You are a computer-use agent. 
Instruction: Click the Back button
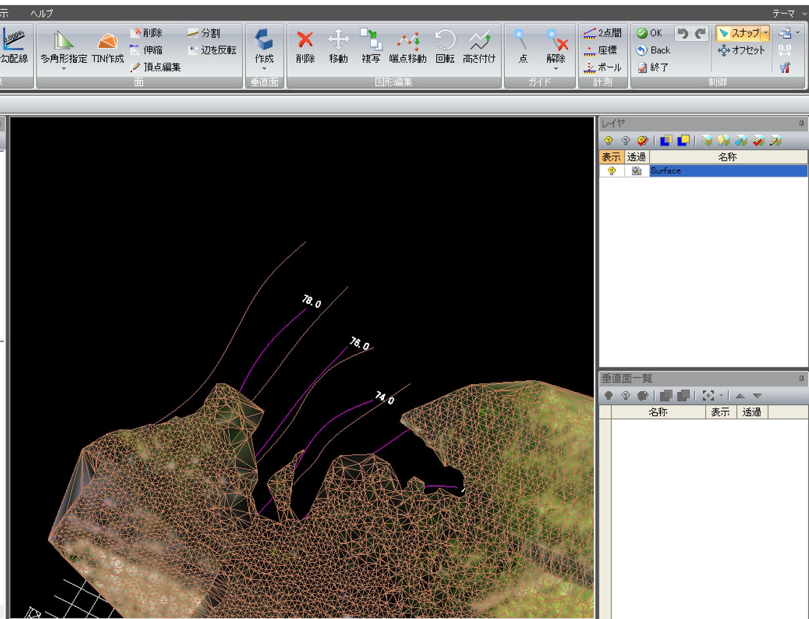[x=653, y=50]
